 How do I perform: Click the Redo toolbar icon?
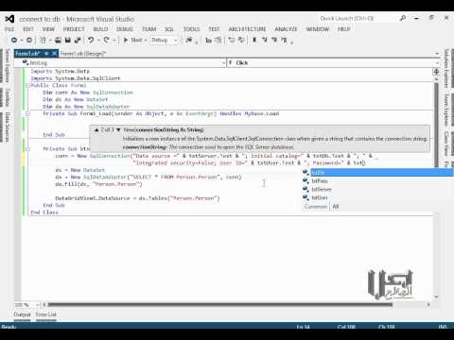point(107,40)
